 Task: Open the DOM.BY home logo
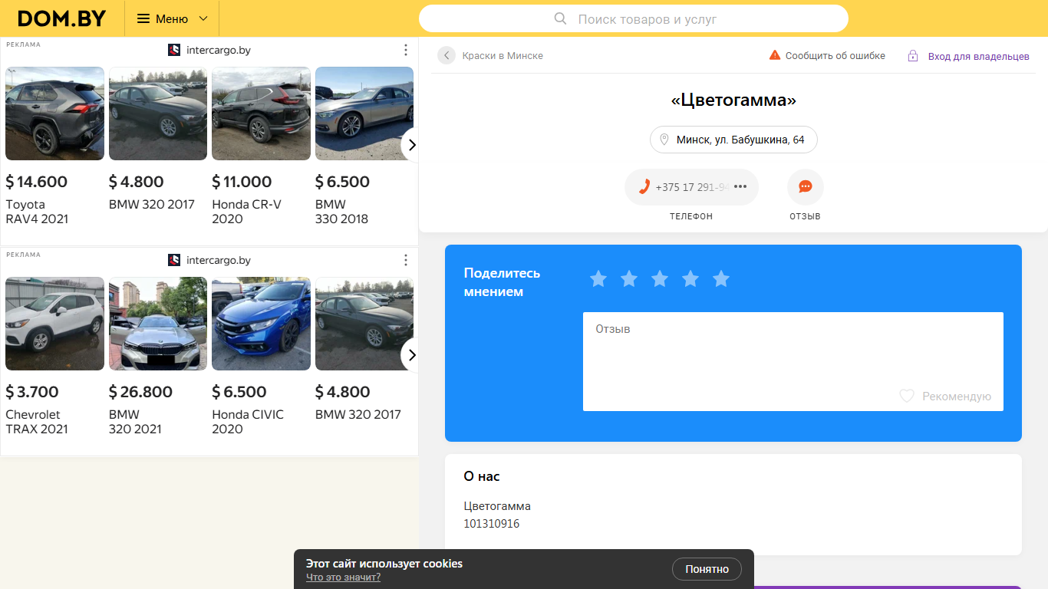62,18
